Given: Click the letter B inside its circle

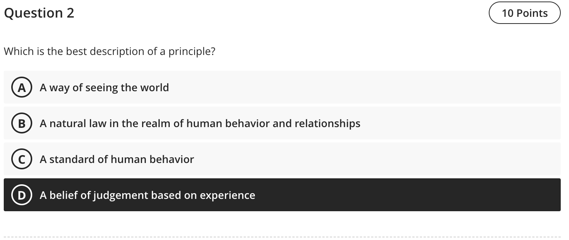Looking at the screenshot, I should tap(22, 123).
